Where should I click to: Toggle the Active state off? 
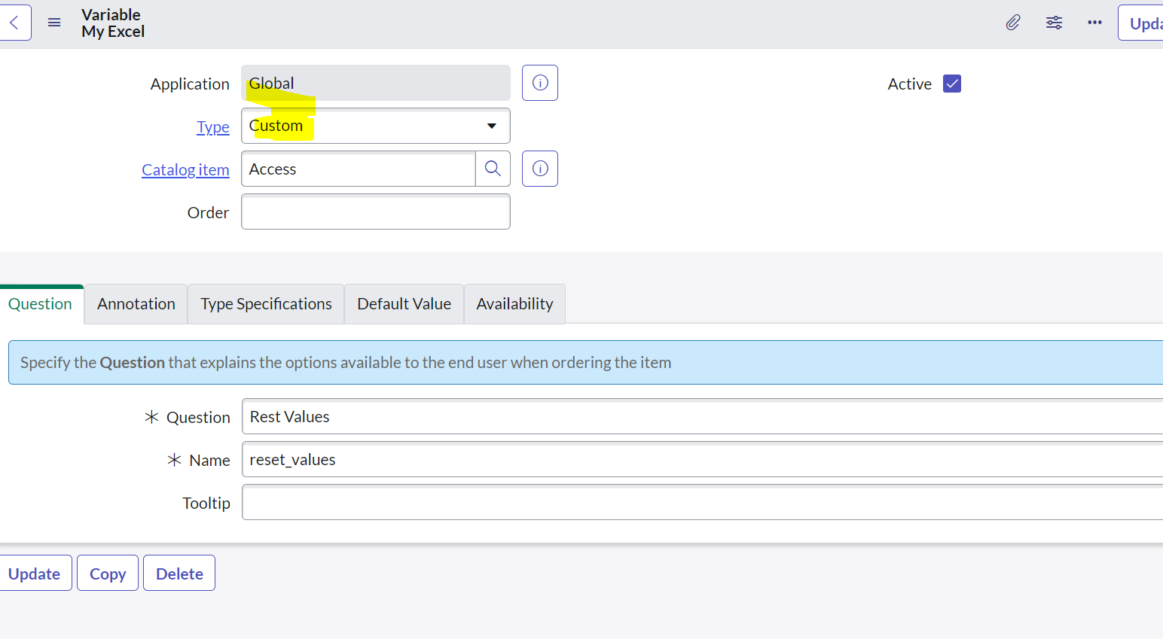pyautogui.click(x=951, y=84)
